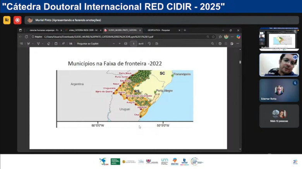Open the browser settings ellipsis menu
The width and height of the screenshot is (302, 169).
tap(232, 37)
